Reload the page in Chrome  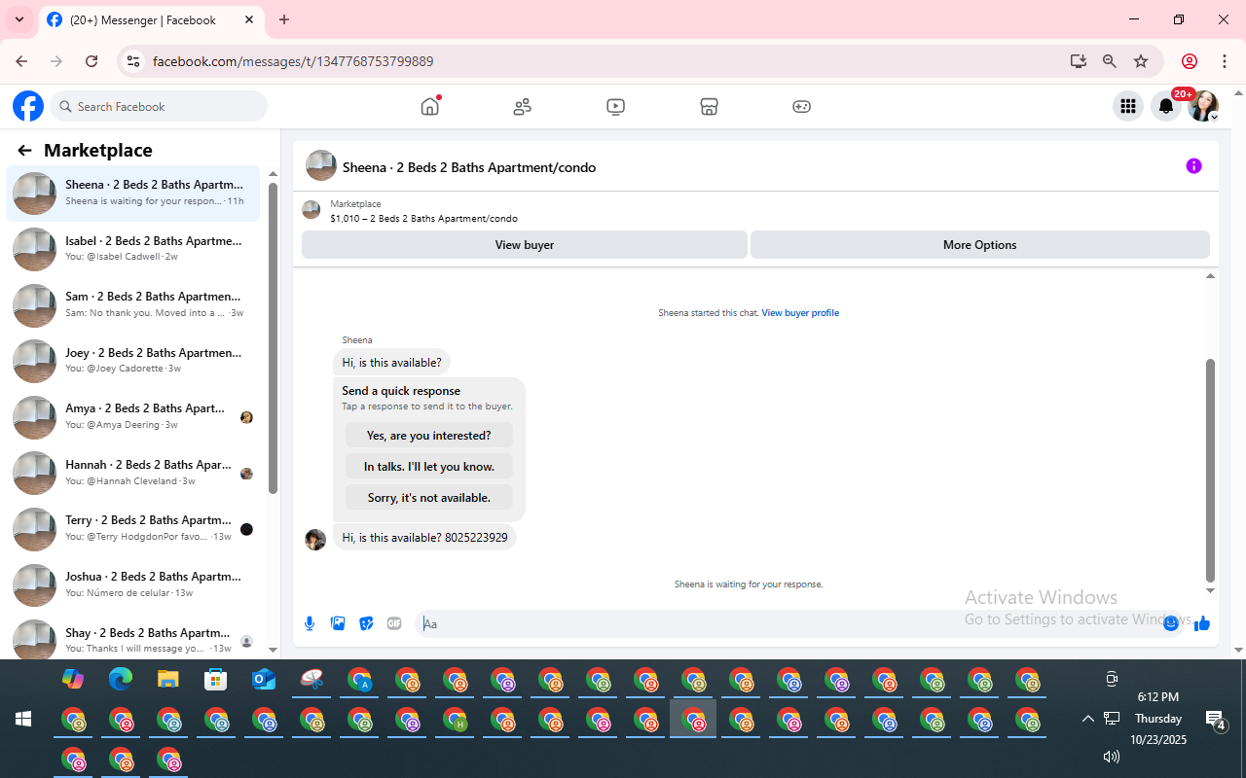point(92,61)
